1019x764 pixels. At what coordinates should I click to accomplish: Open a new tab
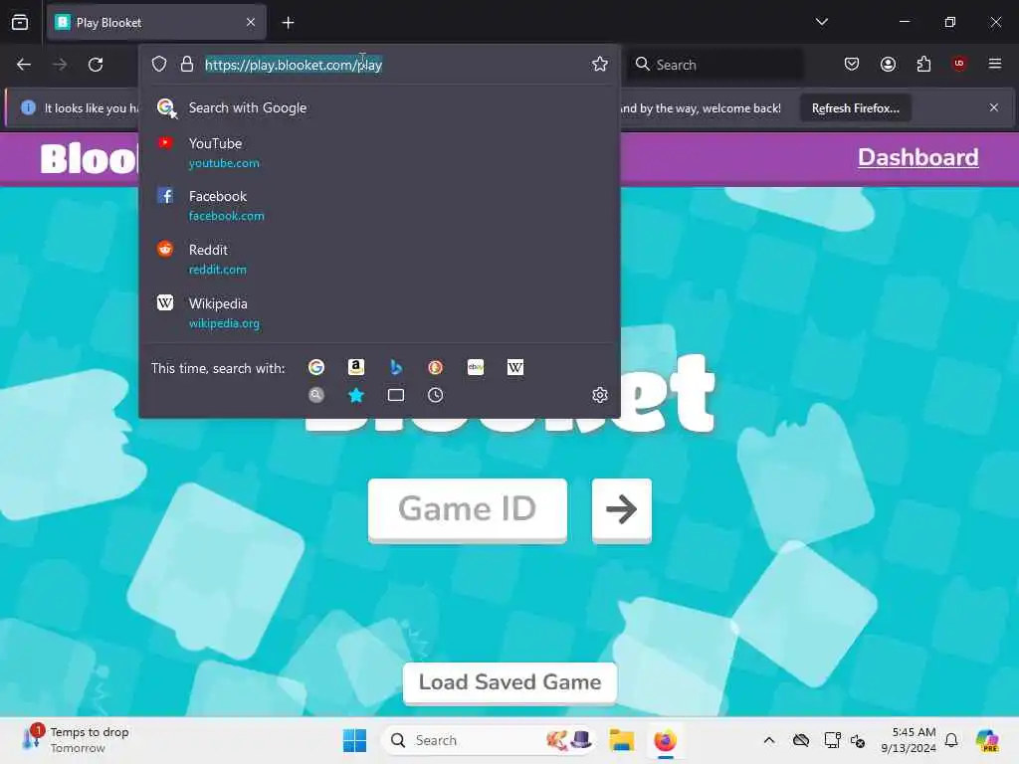[x=288, y=23]
